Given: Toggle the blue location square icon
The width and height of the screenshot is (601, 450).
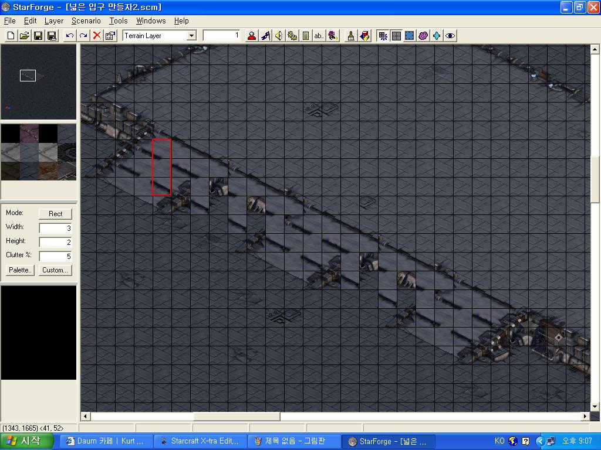Looking at the screenshot, I should coord(410,36).
